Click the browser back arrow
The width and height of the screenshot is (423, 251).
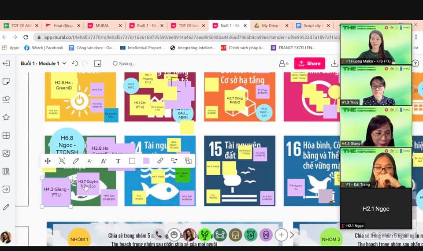(4, 37)
